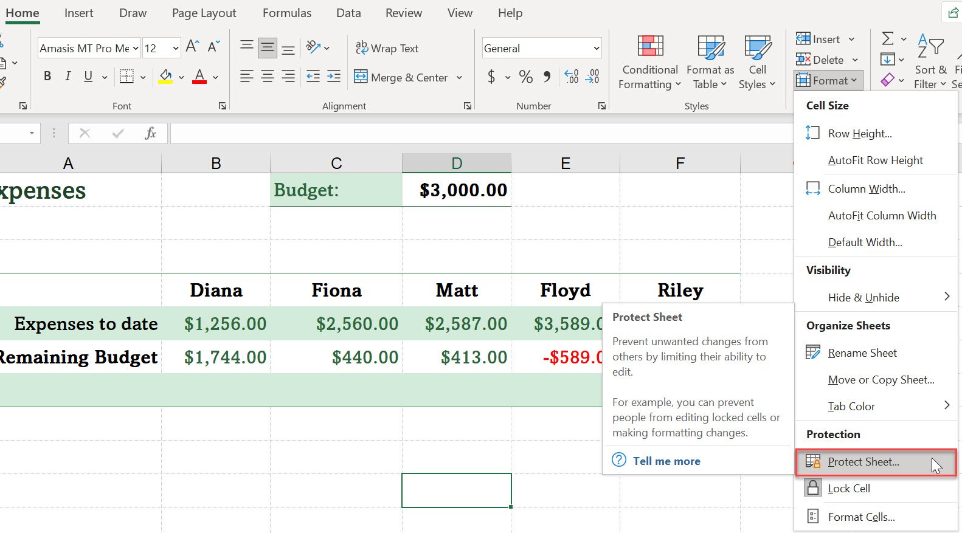Open Number Format General dropdown

(596, 48)
